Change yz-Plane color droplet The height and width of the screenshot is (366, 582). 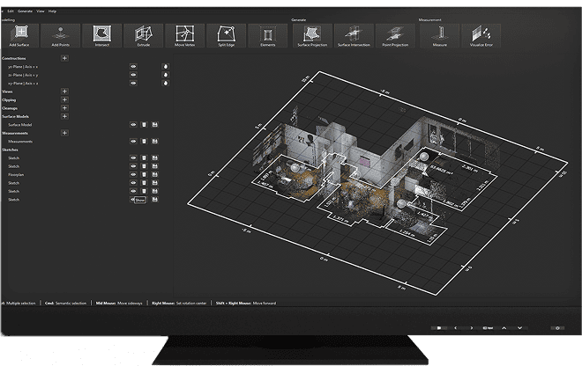166,66
